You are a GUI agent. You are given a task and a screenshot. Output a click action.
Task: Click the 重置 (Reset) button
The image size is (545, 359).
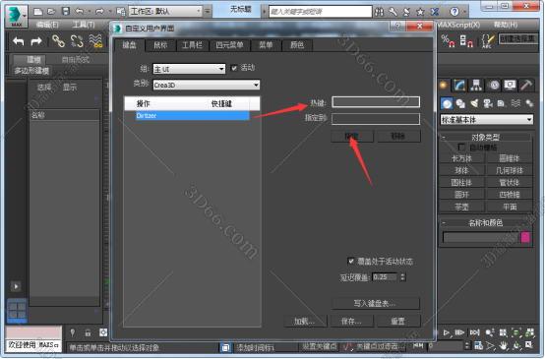point(398,321)
